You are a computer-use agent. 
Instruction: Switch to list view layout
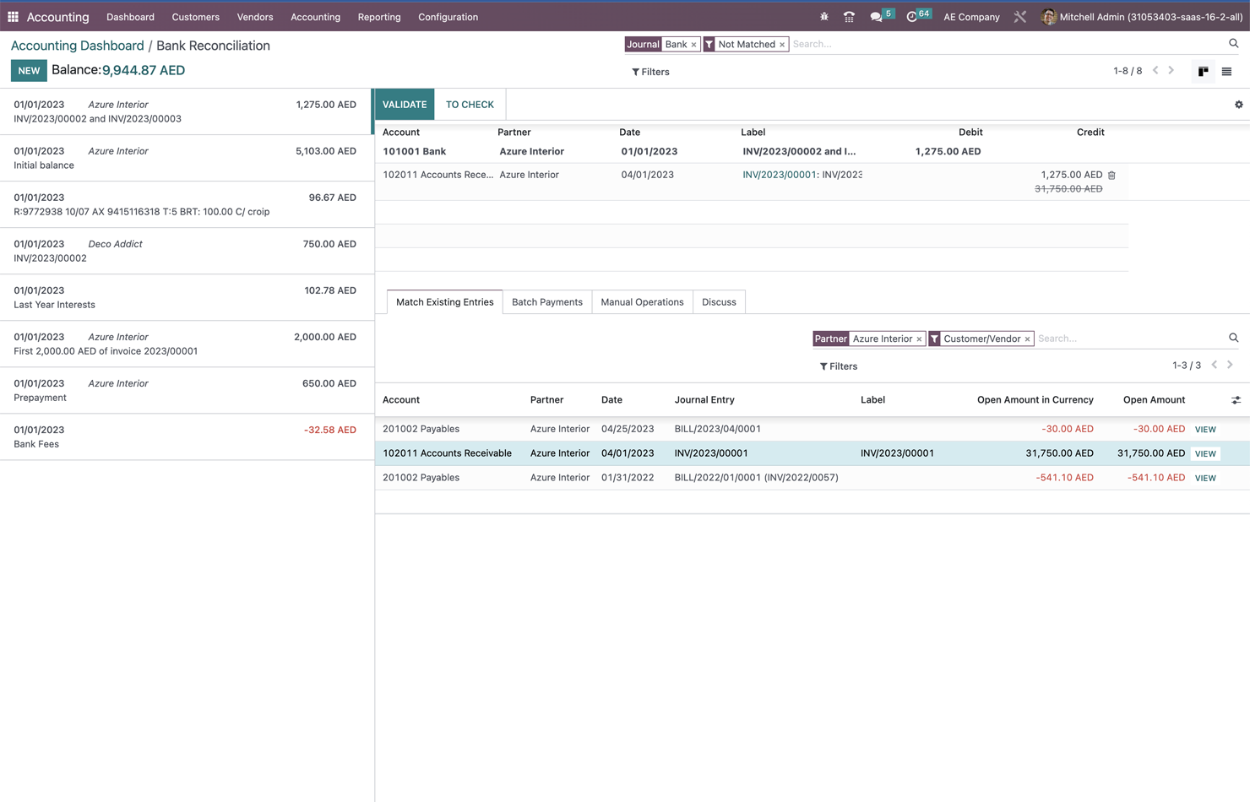click(x=1226, y=71)
